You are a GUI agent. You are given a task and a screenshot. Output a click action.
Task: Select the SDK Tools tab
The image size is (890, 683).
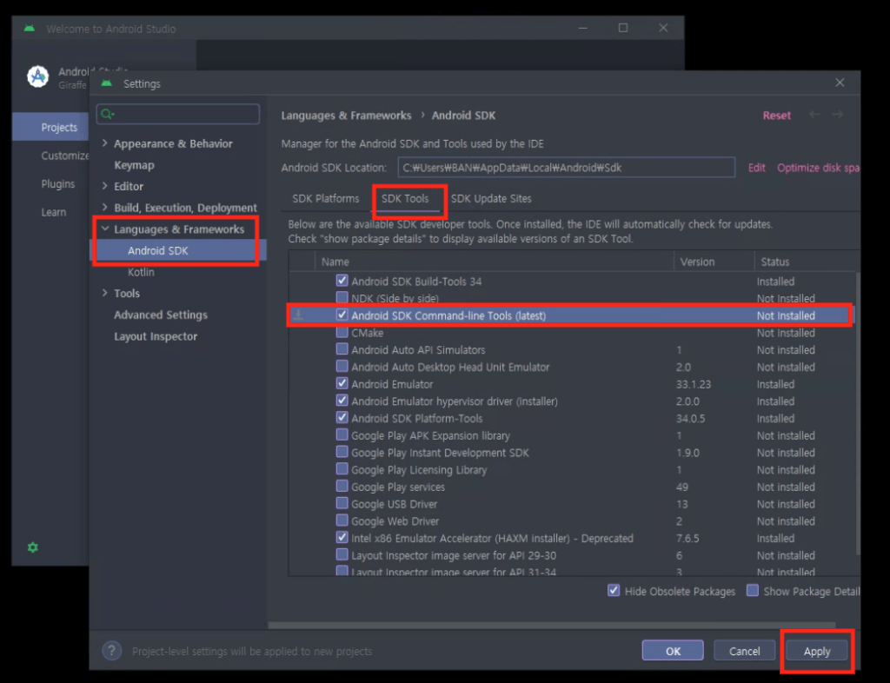pos(405,198)
